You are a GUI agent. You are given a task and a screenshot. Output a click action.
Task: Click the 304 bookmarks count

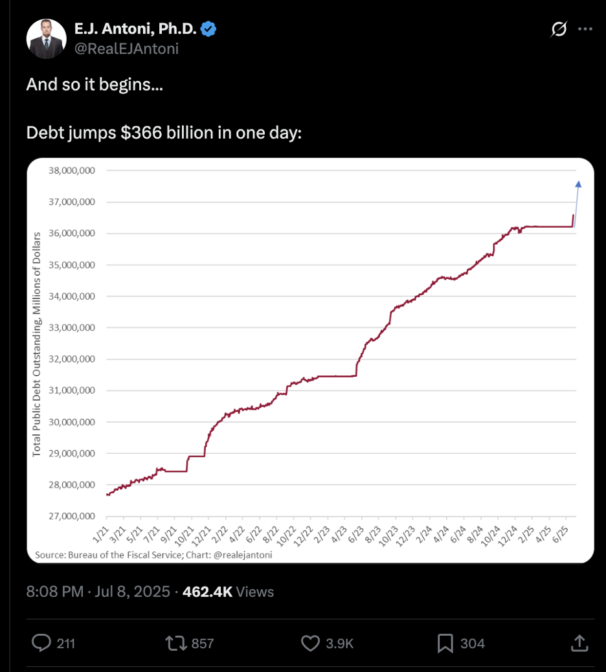point(472,644)
